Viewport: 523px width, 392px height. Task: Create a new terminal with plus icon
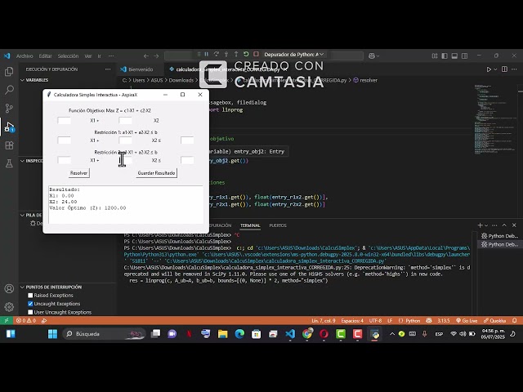(x=480, y=225)
